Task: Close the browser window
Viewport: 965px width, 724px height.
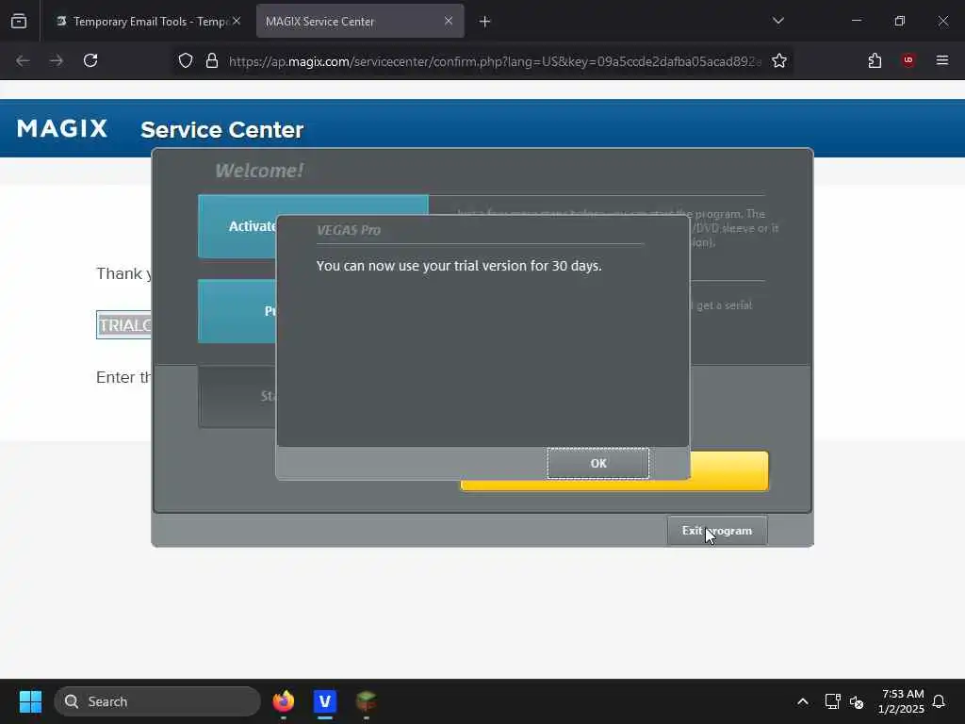Action: click(x=942, y=21)
